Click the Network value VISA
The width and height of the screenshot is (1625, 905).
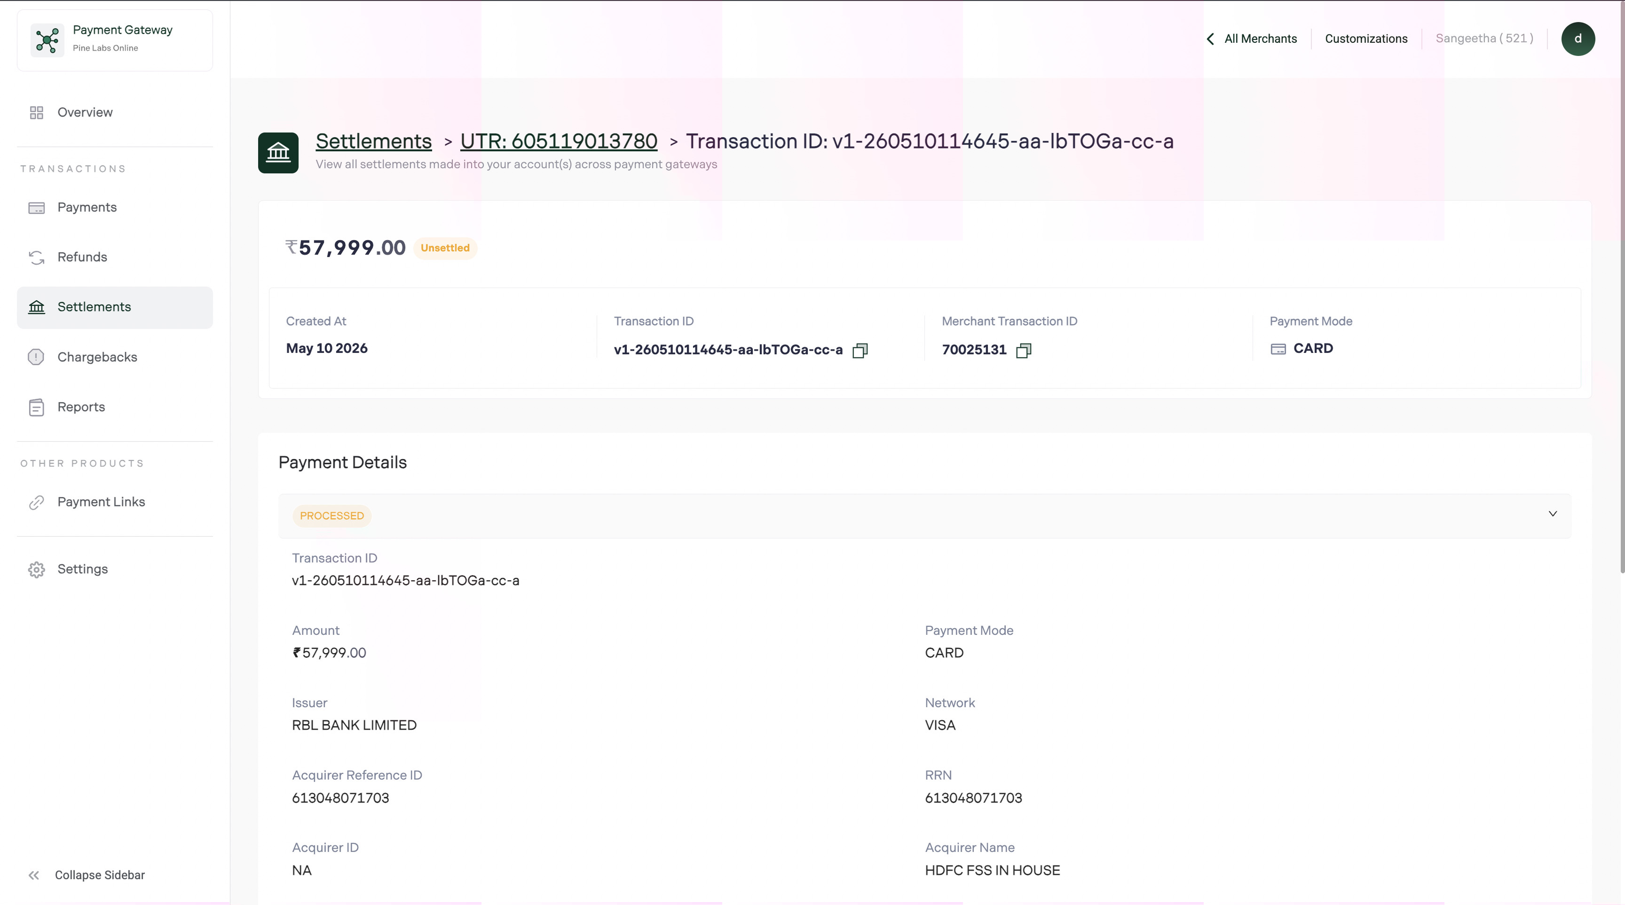pyautogui.click(x=940, y=726)
